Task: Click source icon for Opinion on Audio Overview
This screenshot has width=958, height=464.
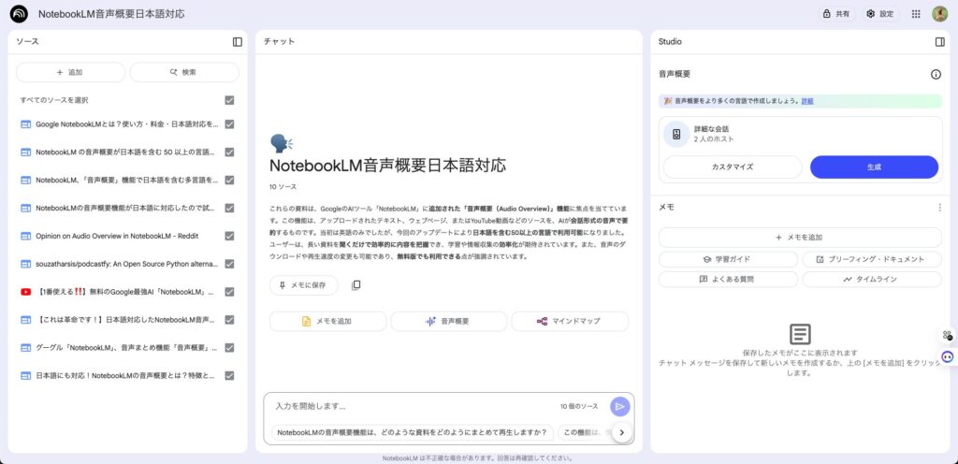Action: tap(25, 236)
